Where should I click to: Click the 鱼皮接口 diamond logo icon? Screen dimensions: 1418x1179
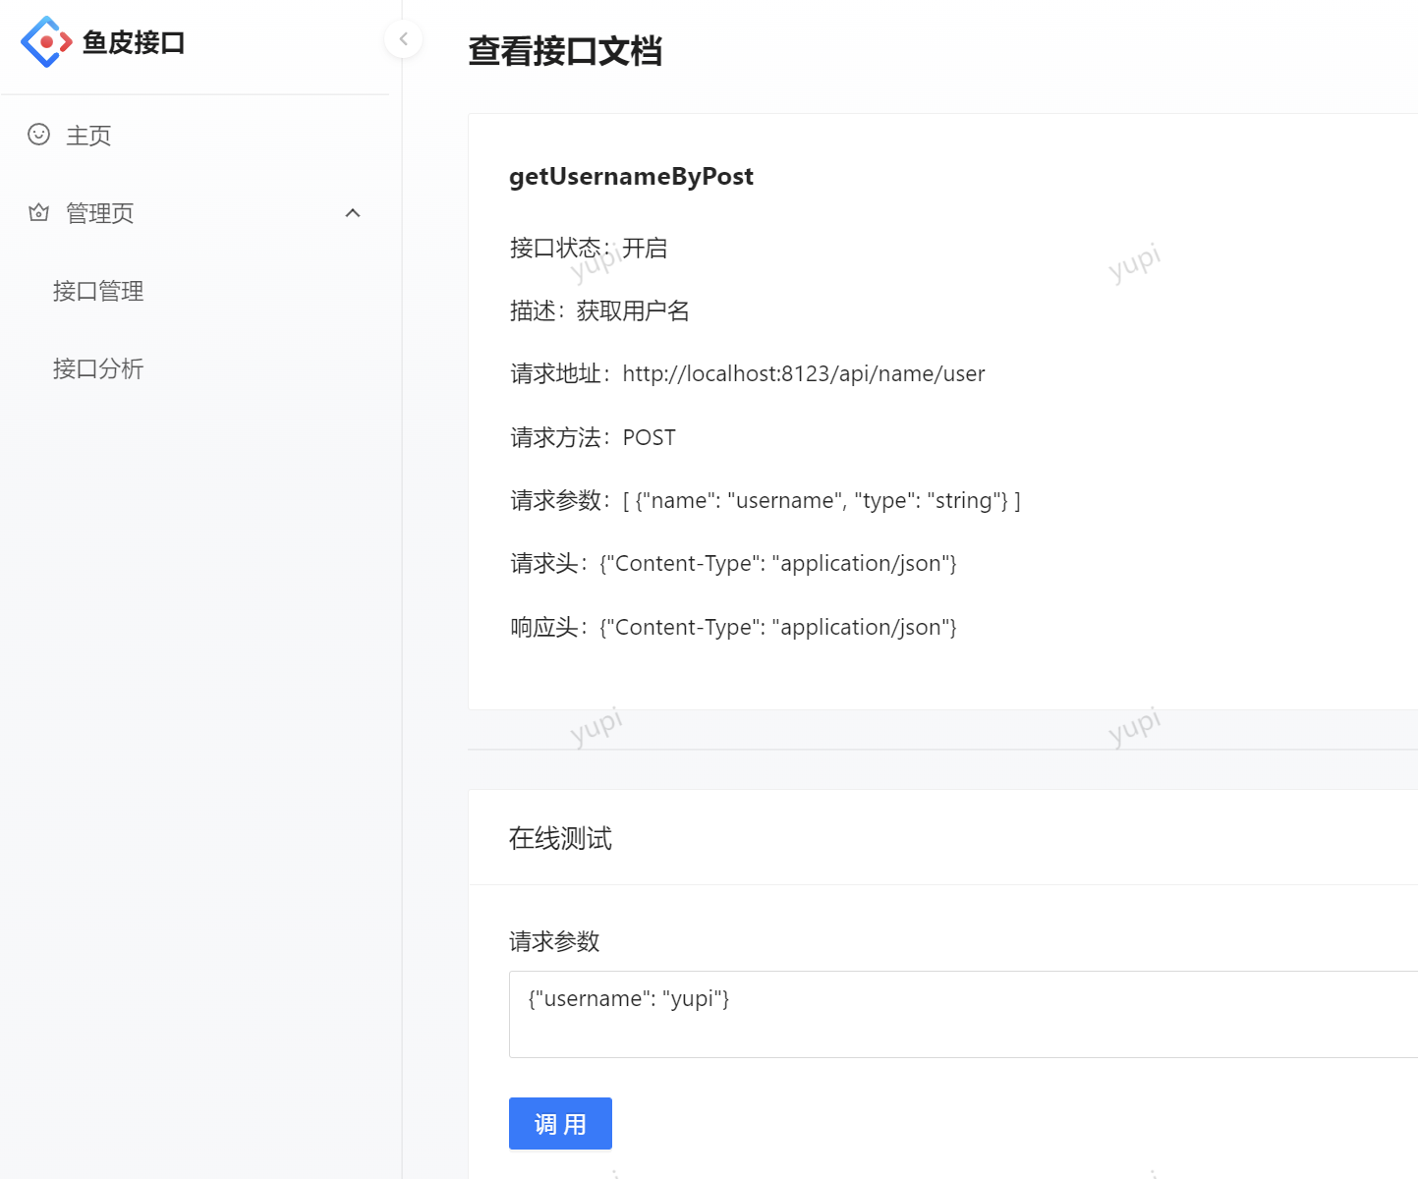point(46,42)
